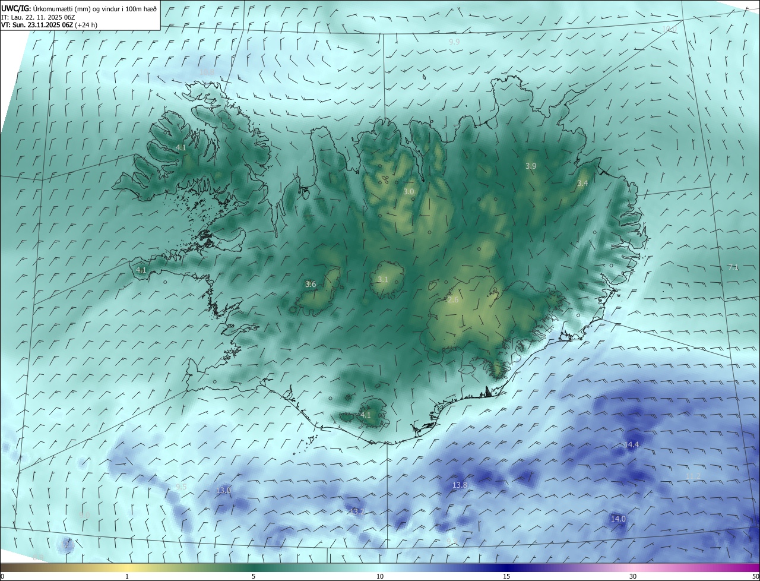Click the 'VT: Sun. 23.11.2025 06Z (+24 h)' line
This screenshot has width=760, height=581.
49,26
